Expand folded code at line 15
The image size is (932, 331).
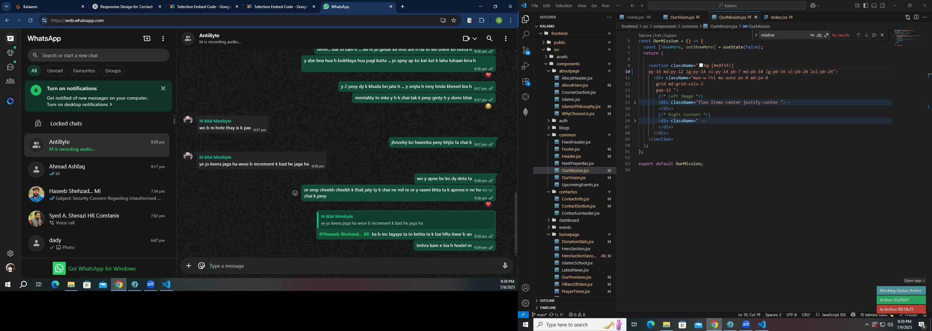[635, 102]
